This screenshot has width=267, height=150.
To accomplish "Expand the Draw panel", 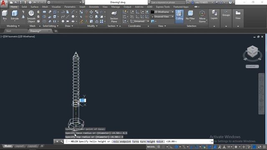I will (69, 26).
